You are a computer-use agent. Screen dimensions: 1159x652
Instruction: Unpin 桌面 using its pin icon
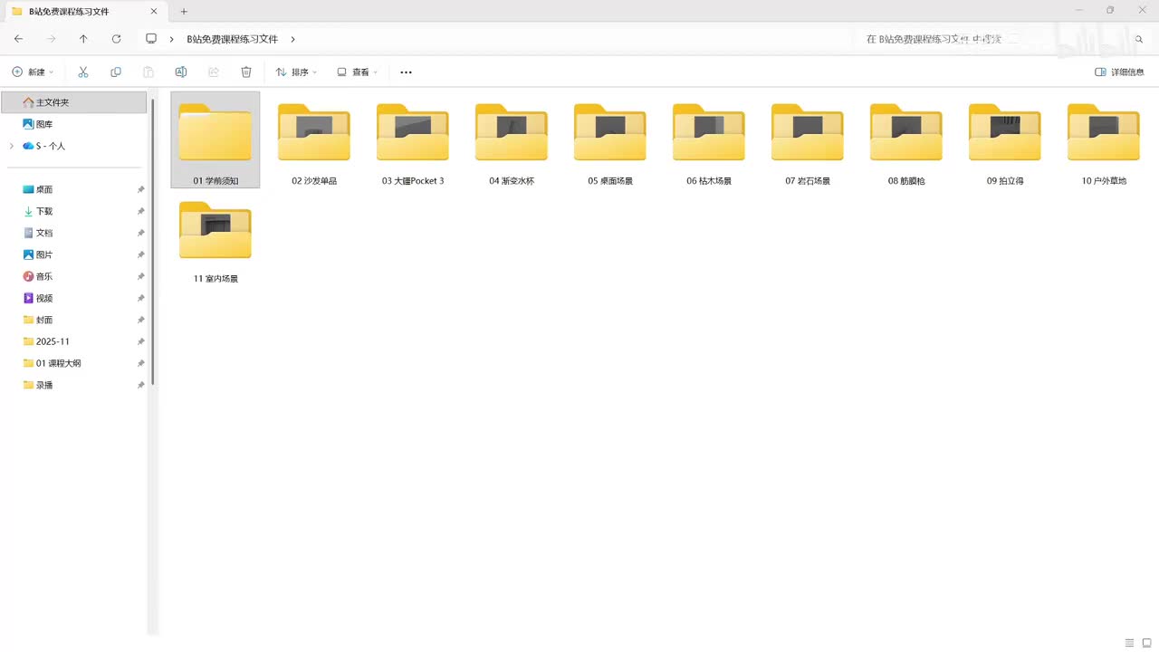(x=140, y=189)
